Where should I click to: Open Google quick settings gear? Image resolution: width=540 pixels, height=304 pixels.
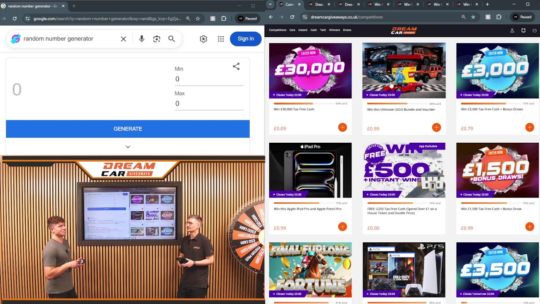(x=203, y=39)
